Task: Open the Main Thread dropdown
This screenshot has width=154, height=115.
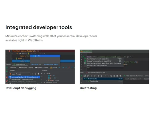Action: [x=19, y=74]
